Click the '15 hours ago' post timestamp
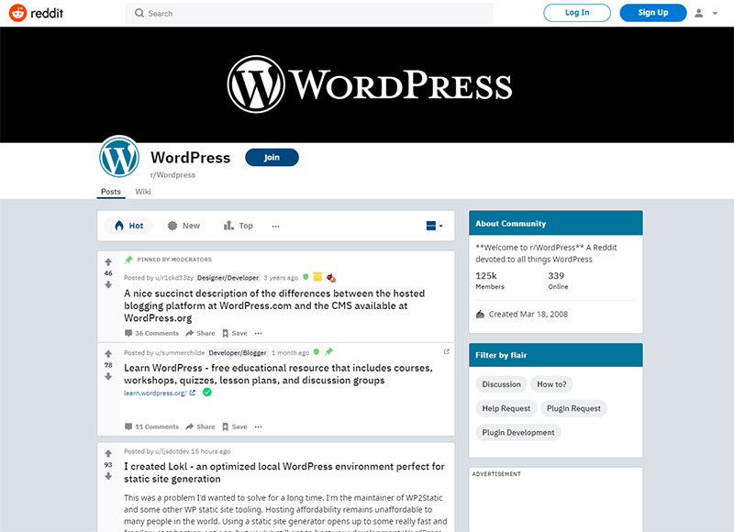The height and width of the screenshot is (532, 734). pos(210,451)
